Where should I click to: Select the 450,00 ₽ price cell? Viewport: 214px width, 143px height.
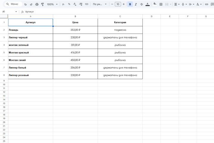(75, 60)
